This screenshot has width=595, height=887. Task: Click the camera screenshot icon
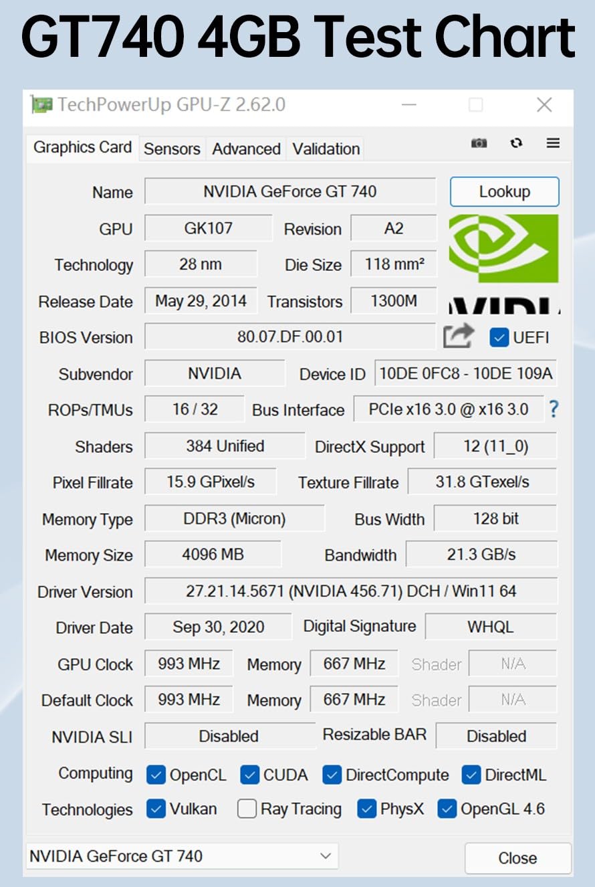tap(479, 143)
